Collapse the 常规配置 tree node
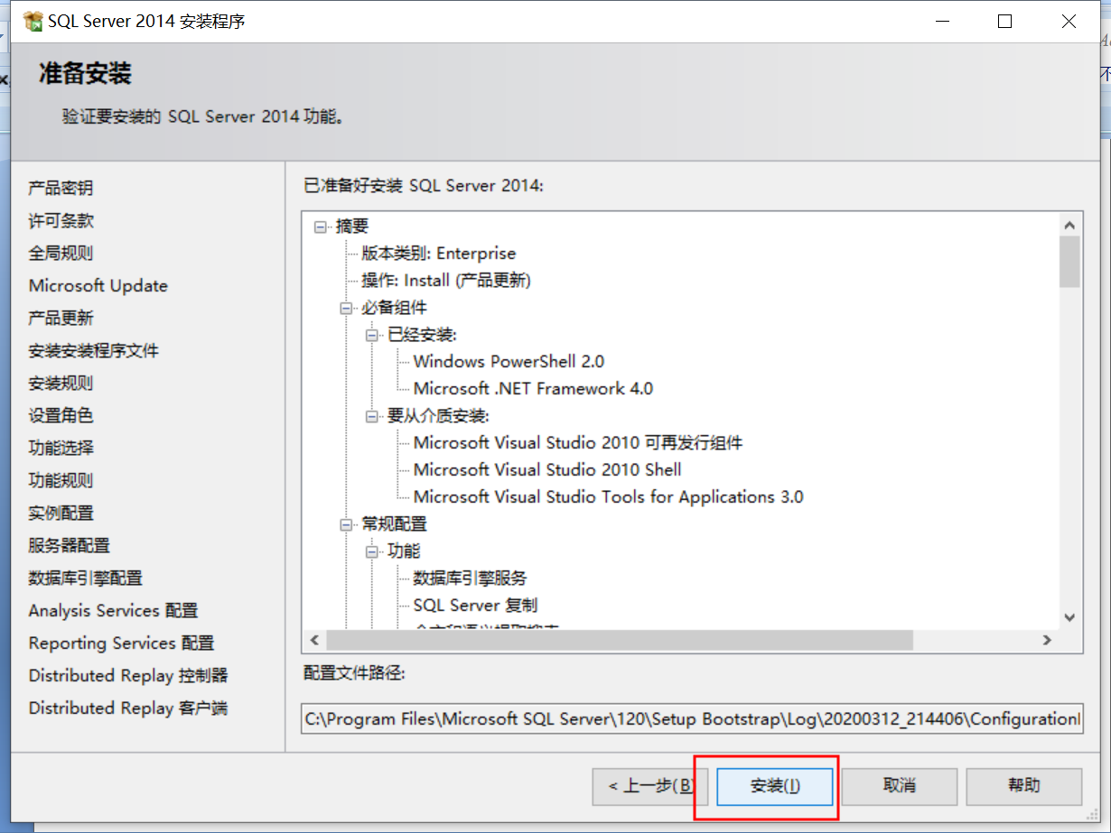 click(x=346, y=524)
